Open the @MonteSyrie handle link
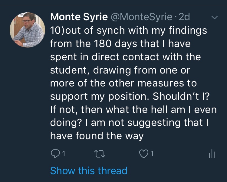 (x=142, y=17)
